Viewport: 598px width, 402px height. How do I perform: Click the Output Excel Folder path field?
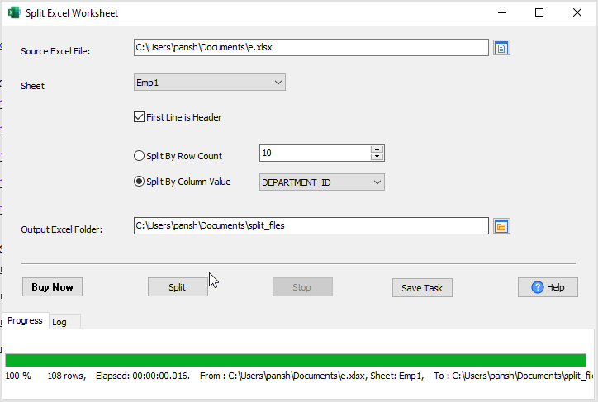tap(311, 226)
